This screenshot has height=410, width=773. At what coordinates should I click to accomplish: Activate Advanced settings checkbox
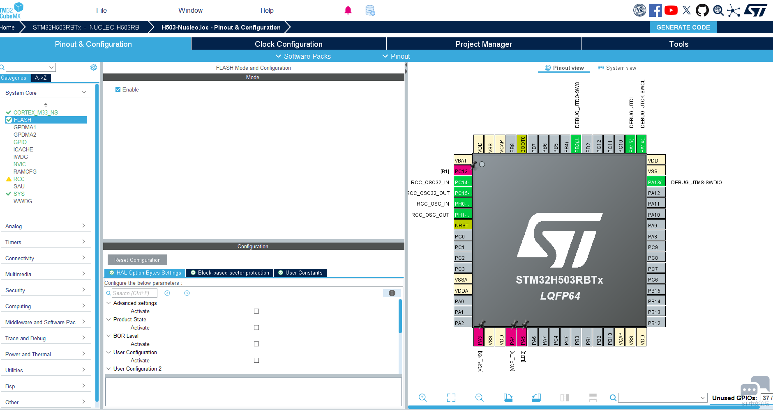(x=256, y=311)
